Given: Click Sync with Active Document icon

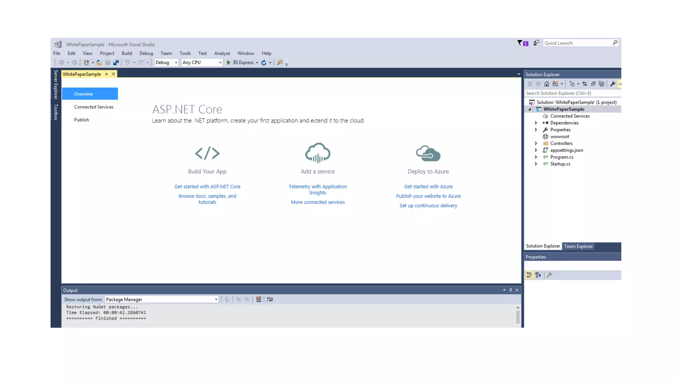Looking at the screenshot, I should click(585, 84).
